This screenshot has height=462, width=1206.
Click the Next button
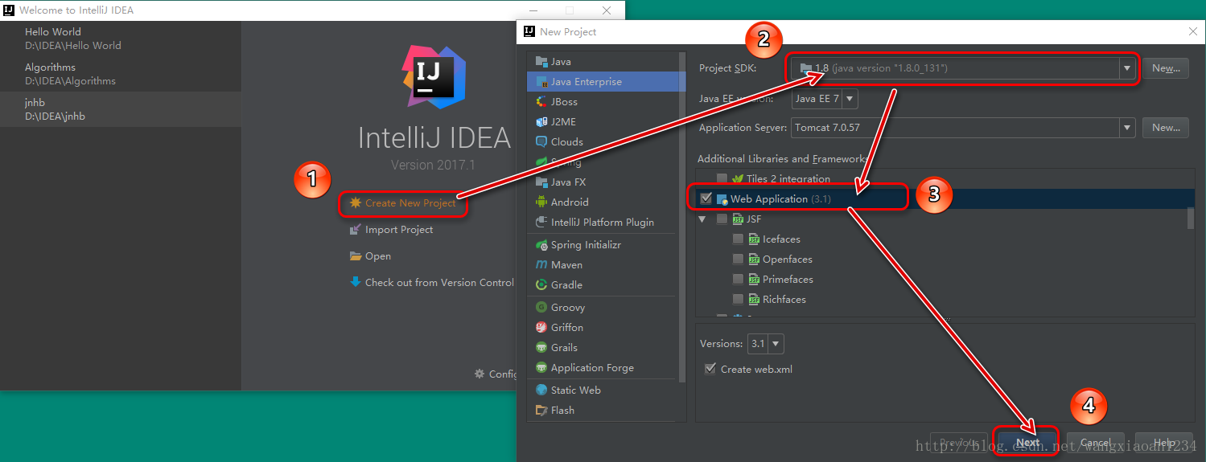[1027, 443]
